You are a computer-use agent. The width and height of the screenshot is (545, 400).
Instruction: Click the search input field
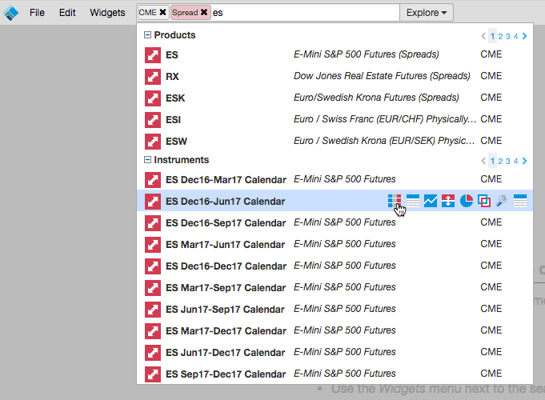pyautogui.click(x=304, y=13)
